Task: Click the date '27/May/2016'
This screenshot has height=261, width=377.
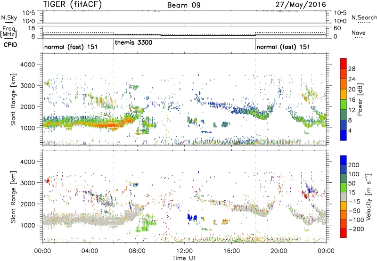Action: coord(301,4)
